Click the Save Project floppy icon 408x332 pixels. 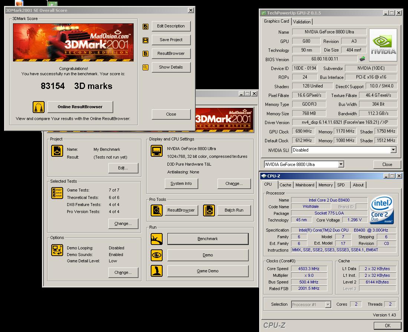pos(146,40)
